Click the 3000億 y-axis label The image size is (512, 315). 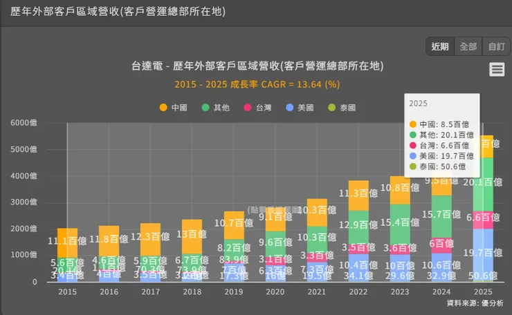point(24,202)
